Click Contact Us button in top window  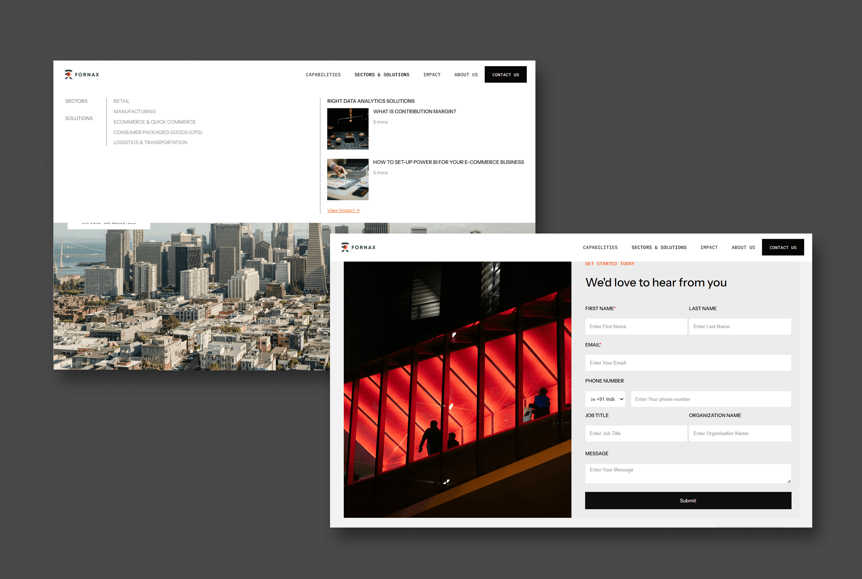tap(505, 75)
